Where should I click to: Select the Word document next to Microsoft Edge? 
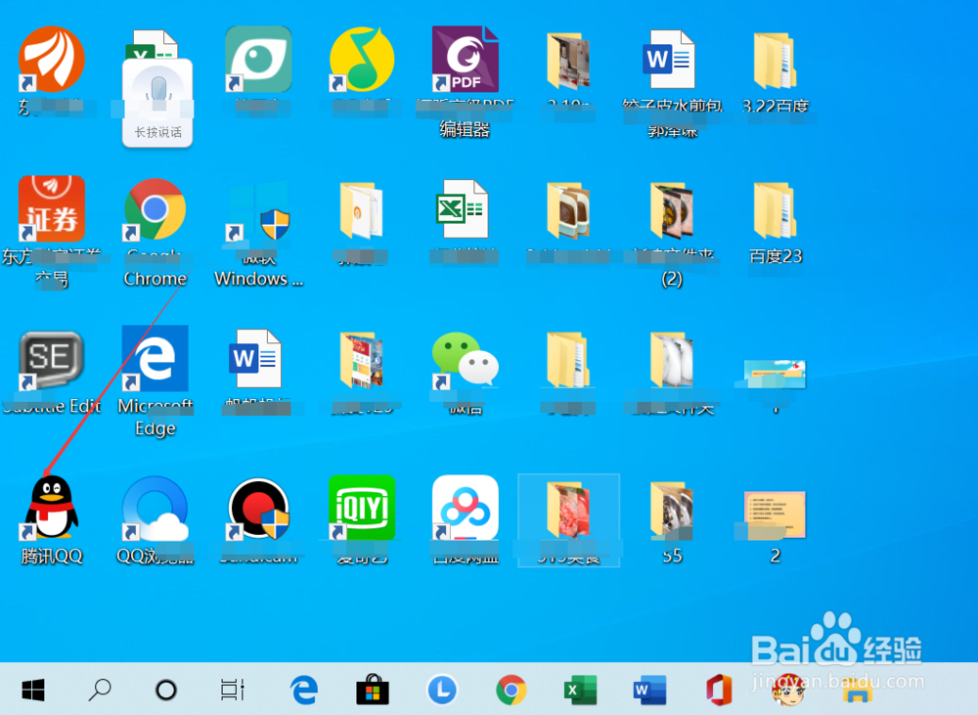tap(254, 358)
